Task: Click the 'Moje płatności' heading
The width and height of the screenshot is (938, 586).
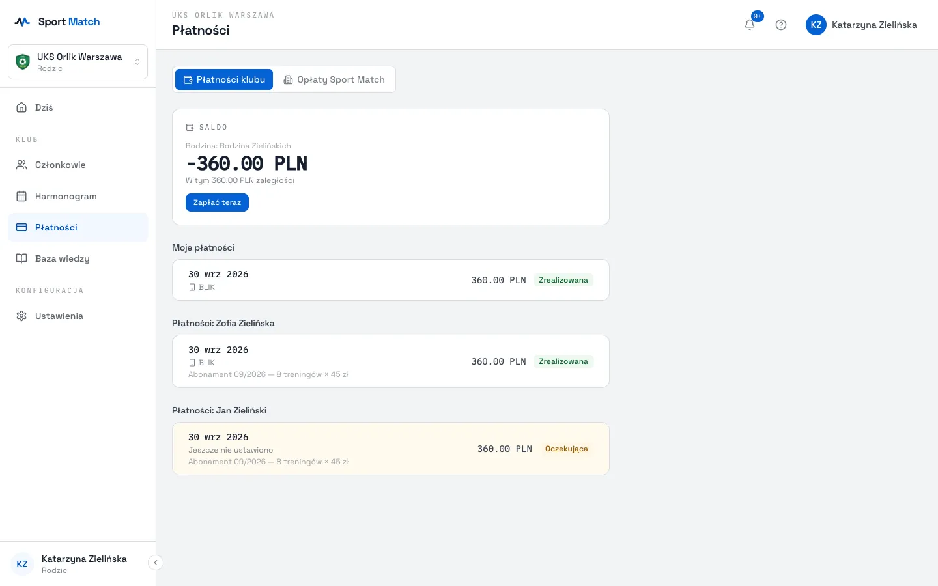Action: (203, 247)
